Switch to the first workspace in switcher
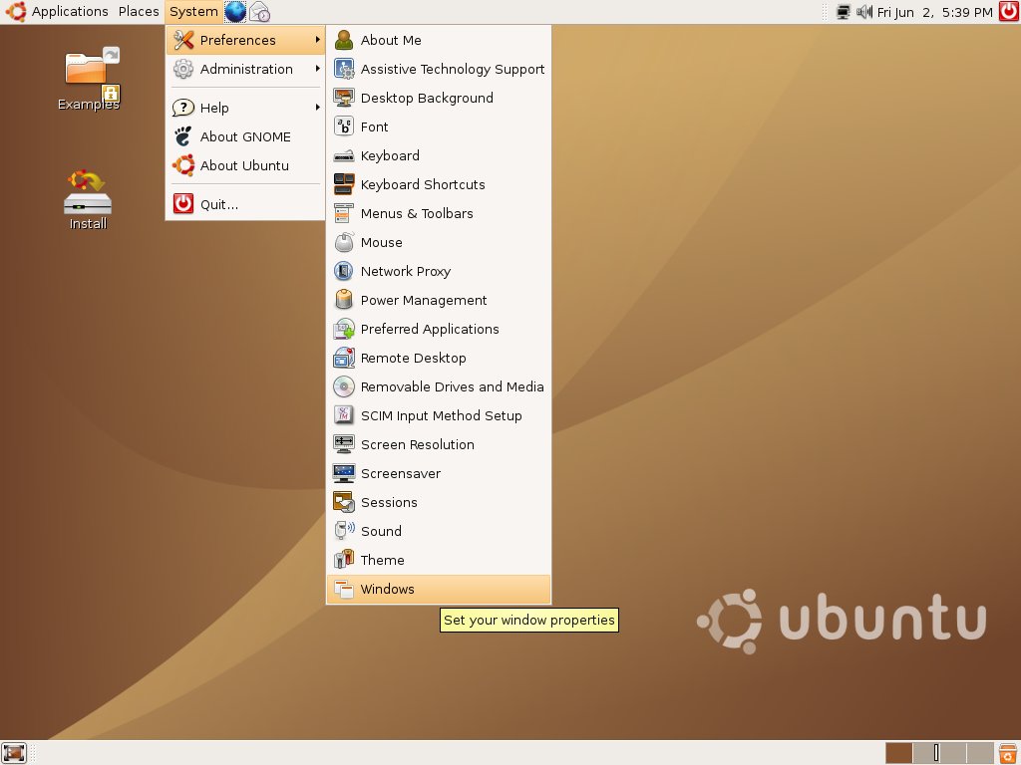Screen dimensions: 1021x765 click(x=899, y=753)
